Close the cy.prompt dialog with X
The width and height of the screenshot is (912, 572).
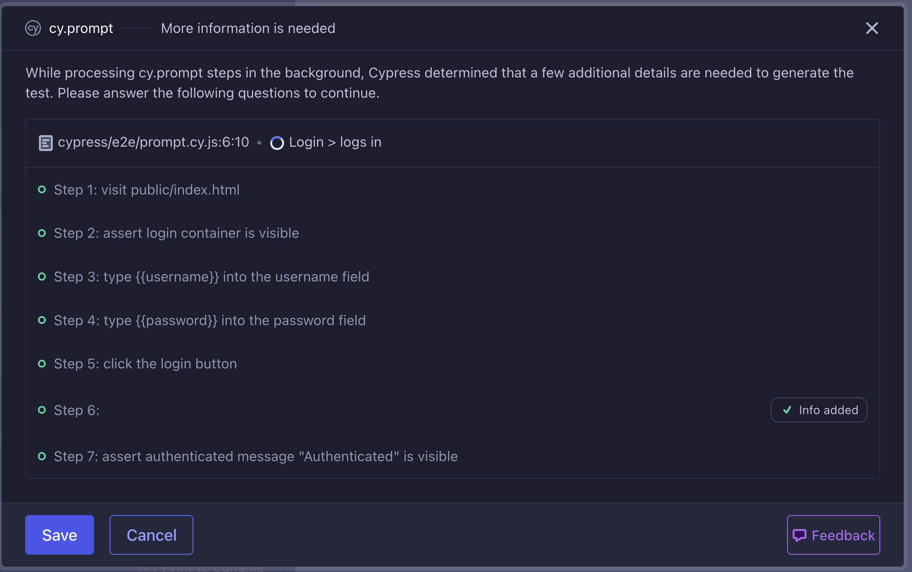[x=872, y=28]
